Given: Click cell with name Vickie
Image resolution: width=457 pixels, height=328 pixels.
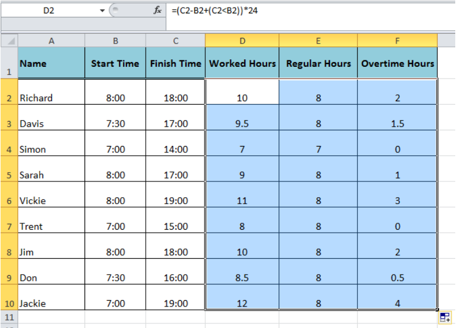Looking at the screenshot, I should [x=51, y=194].
